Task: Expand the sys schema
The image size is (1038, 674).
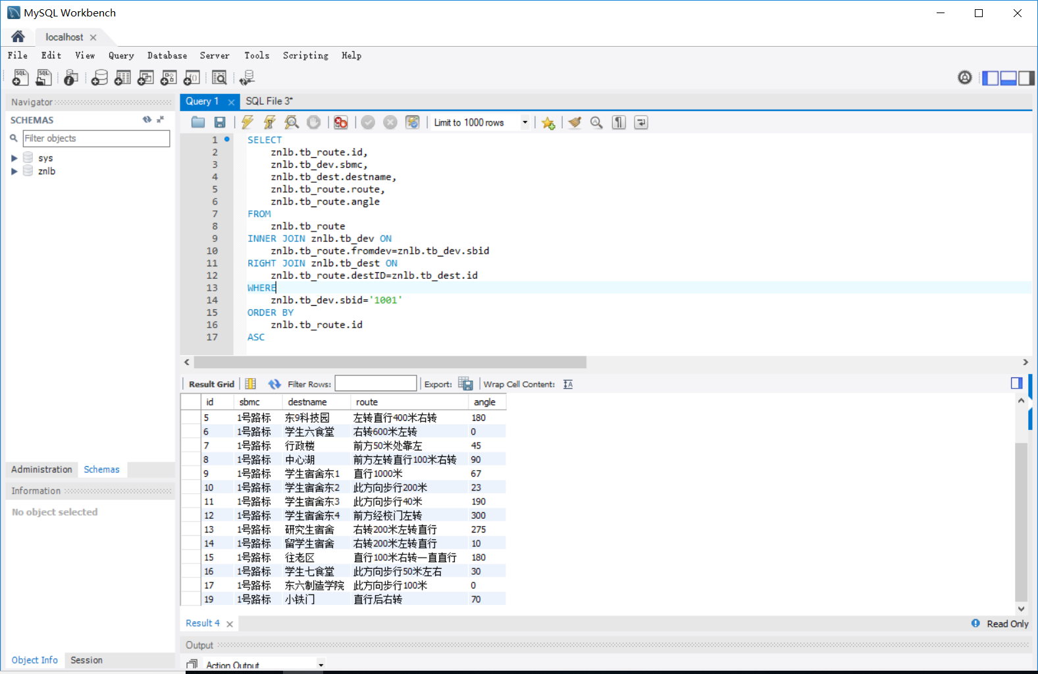Action: (14, 158)
